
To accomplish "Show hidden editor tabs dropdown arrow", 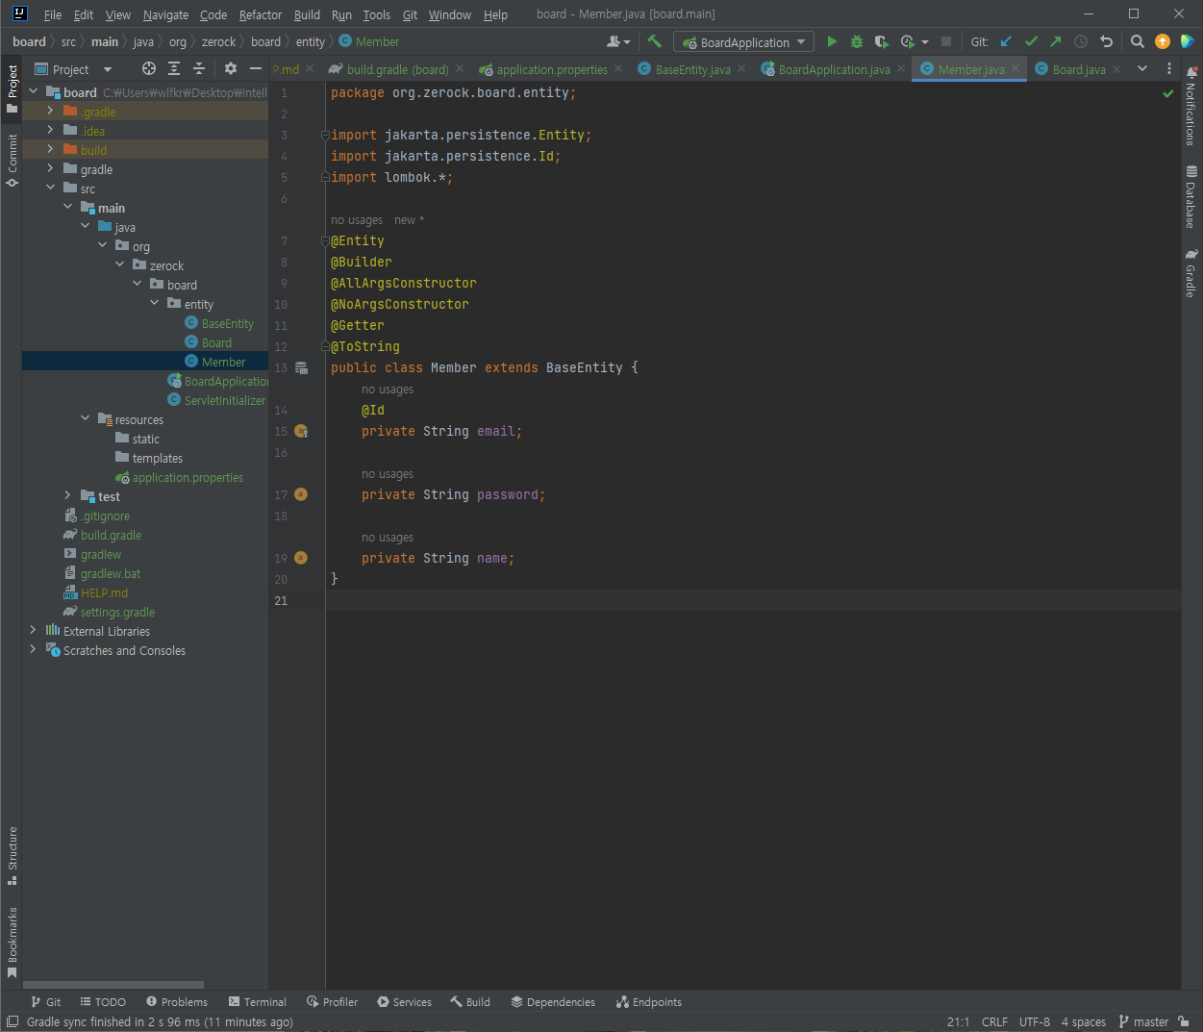I will 1142,68.
